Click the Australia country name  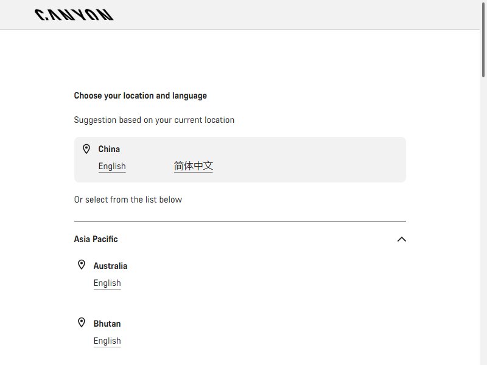110,266
